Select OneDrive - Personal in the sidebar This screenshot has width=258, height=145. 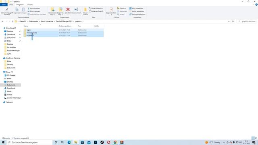pos(13,58)
